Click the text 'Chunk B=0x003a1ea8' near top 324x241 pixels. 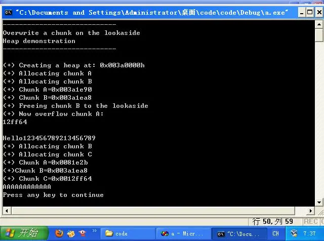coord(55,98)
